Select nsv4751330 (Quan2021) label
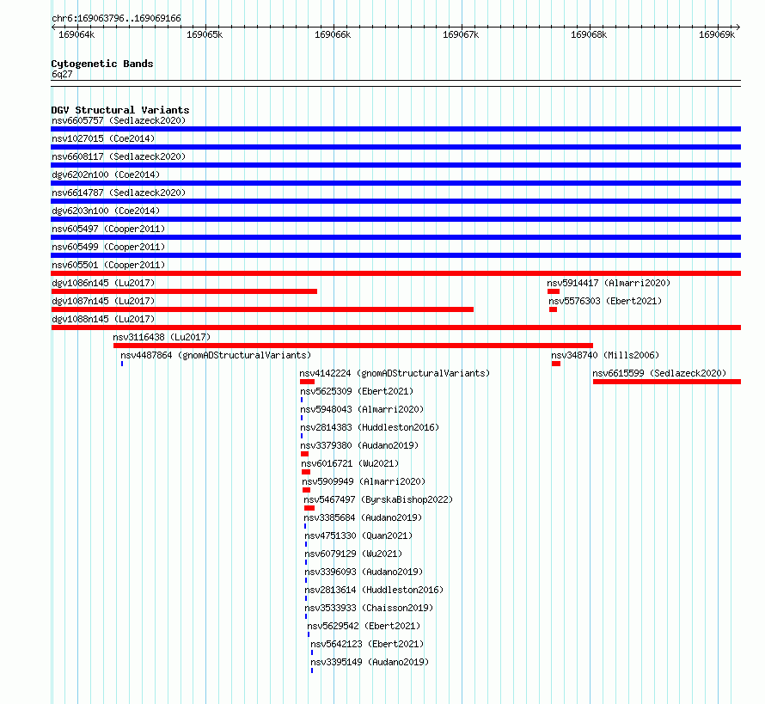 coord(358,536)
